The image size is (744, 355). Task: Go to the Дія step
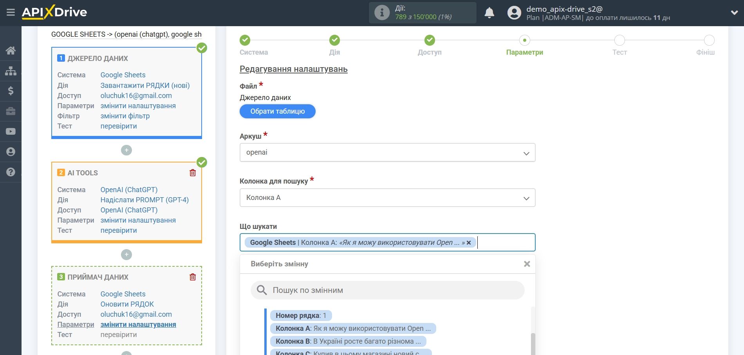(334, 40)
